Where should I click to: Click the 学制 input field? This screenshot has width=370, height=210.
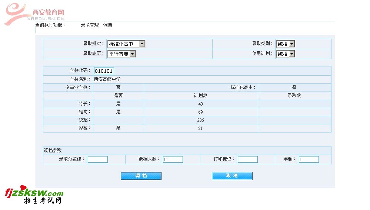pyautogui.click(x=309, y=159)
